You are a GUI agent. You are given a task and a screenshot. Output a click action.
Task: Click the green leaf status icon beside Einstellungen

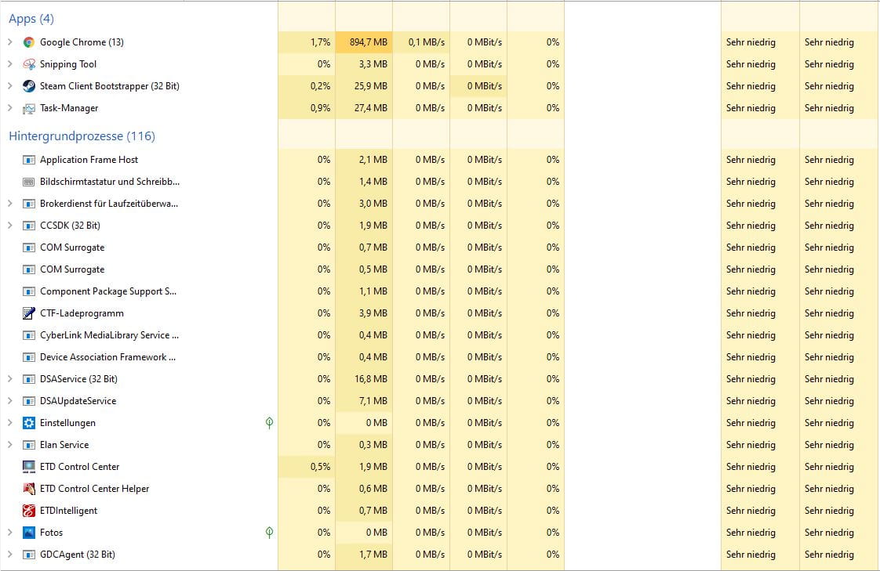(269, 423)
